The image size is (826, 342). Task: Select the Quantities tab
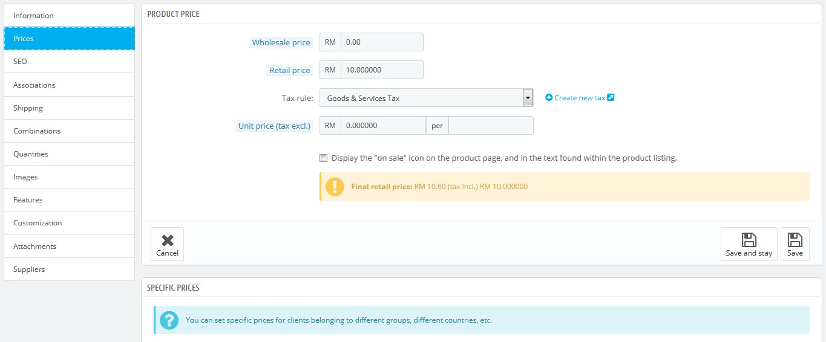[x=69, y=154]
